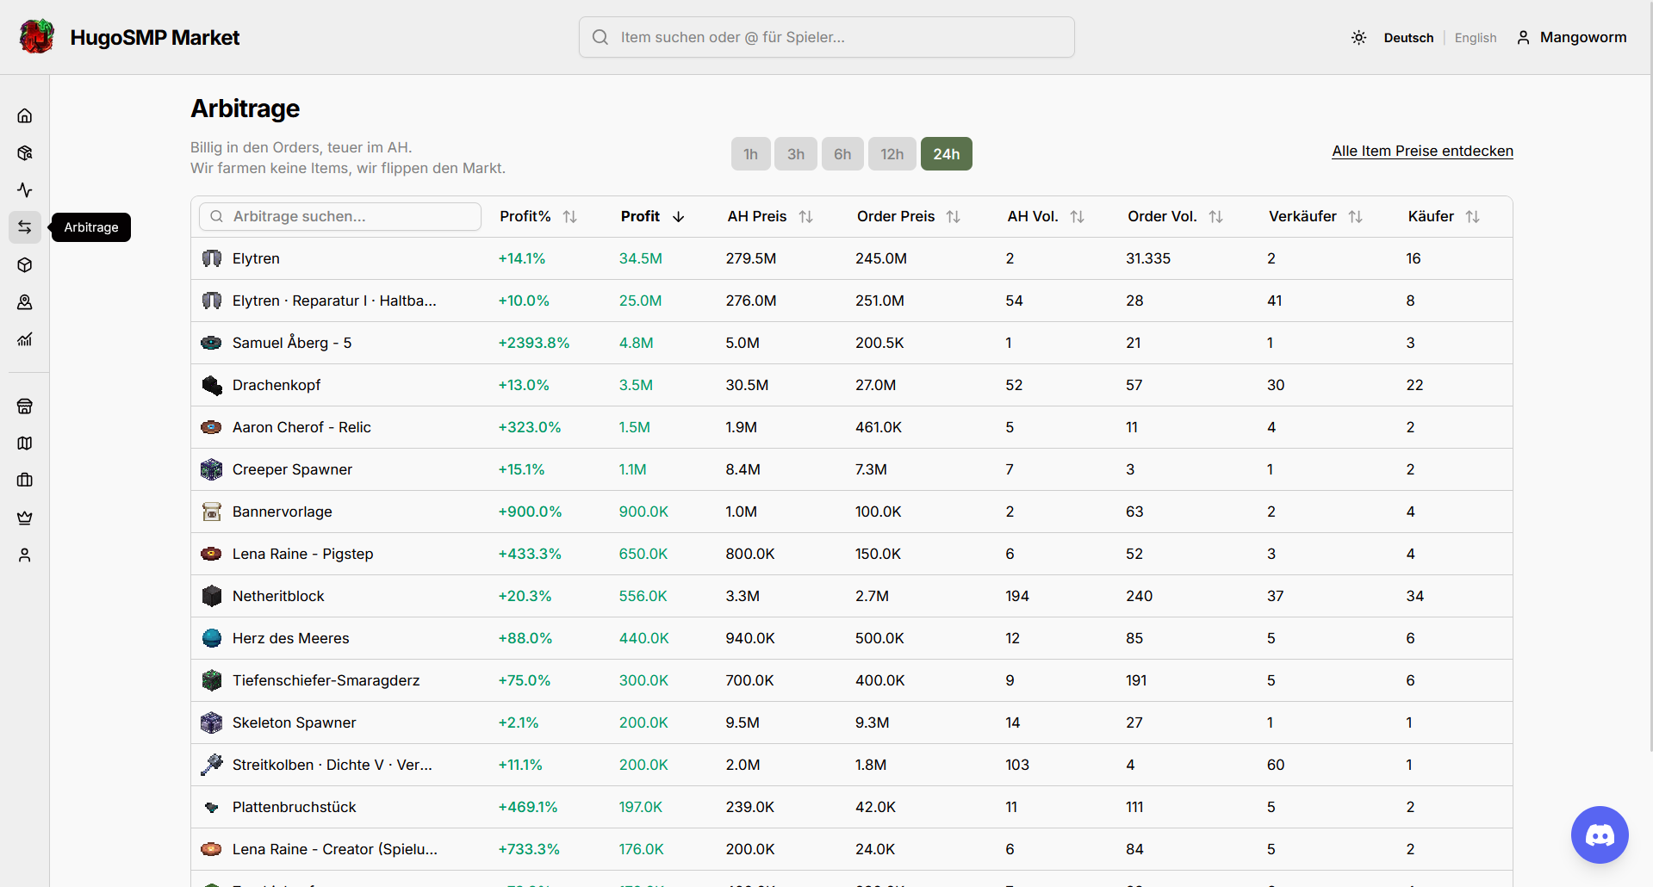The image size is (1653, 887).
Task: Click HugoSMP Market title text
Action: 155,37
